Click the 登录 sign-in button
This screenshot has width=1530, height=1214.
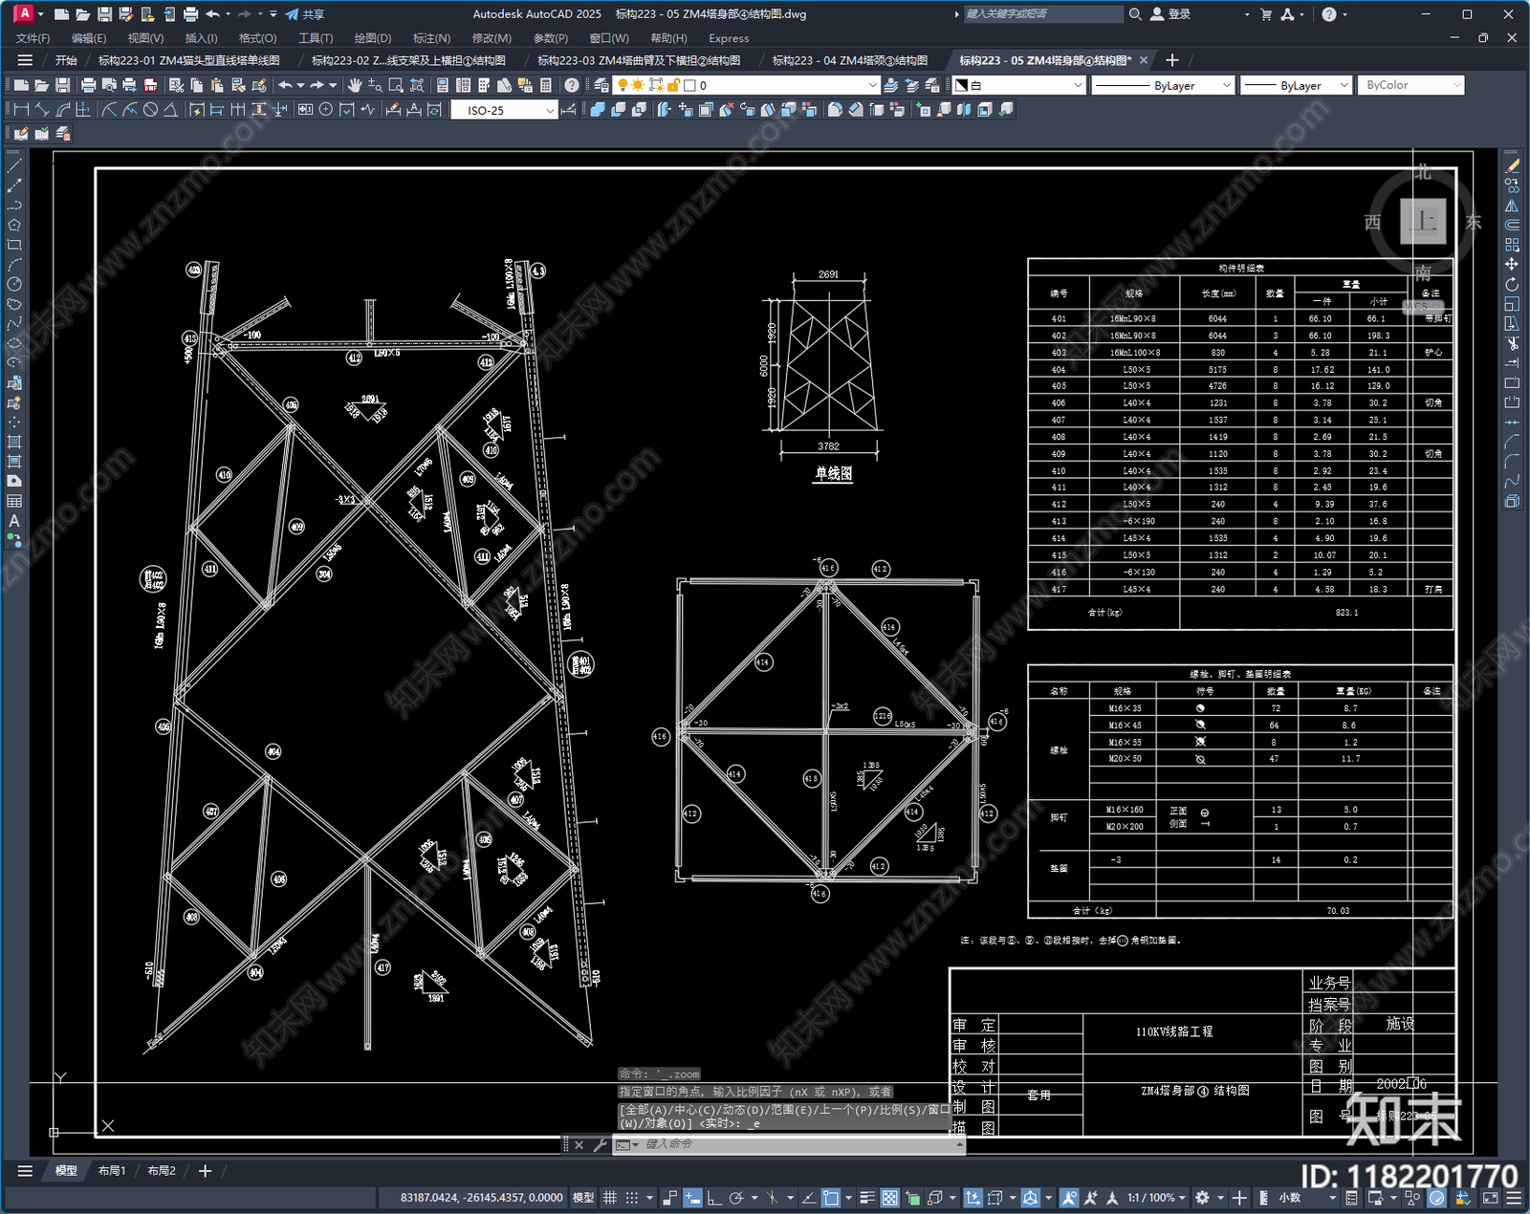click(x=1170, y=14)
